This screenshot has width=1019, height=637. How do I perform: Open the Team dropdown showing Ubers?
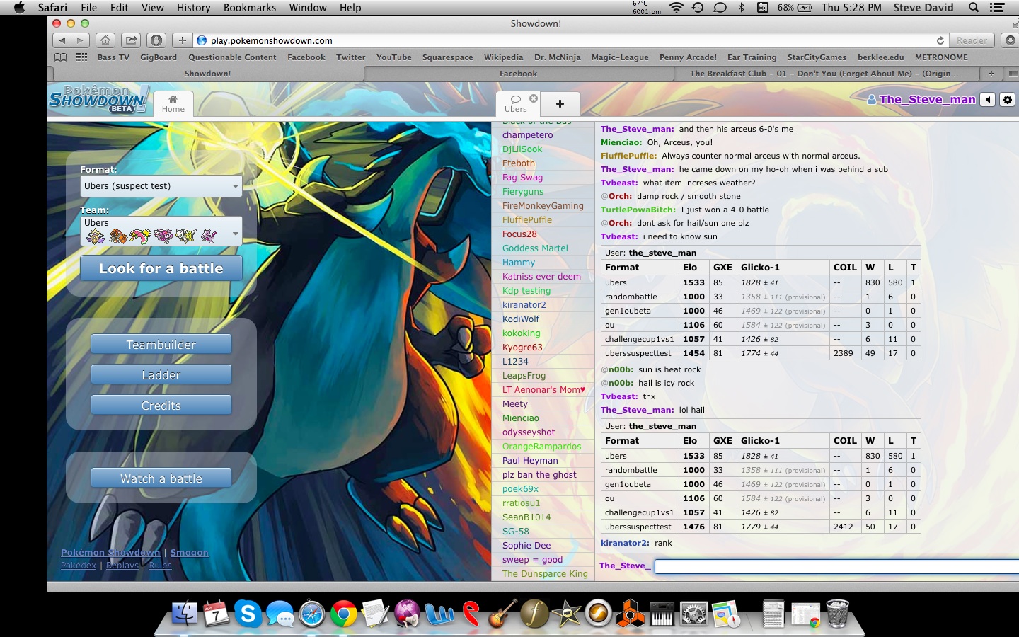tap(161, 231)
